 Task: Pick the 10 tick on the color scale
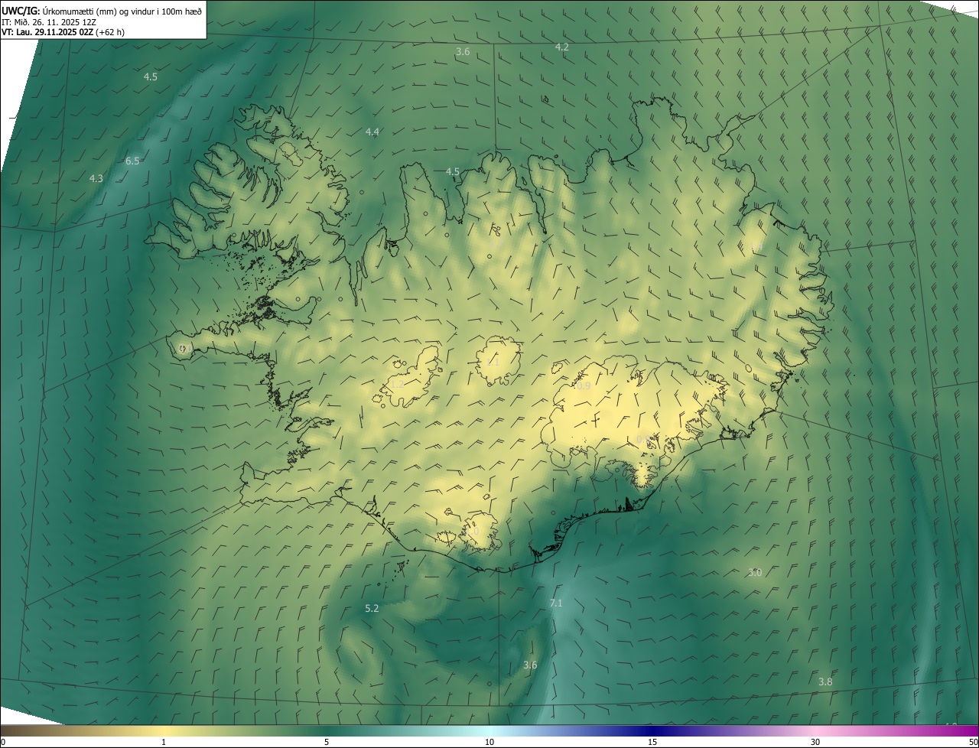coord(489,742)
